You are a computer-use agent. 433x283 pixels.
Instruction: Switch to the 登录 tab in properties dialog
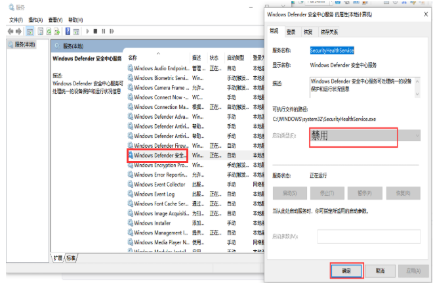291,32
